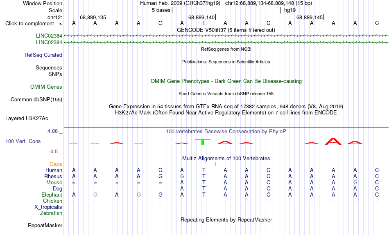Click 'Multiz Alignments of 100 Vertebrates' title
Screen dimensions: 389x235
(x=226, y=159)
